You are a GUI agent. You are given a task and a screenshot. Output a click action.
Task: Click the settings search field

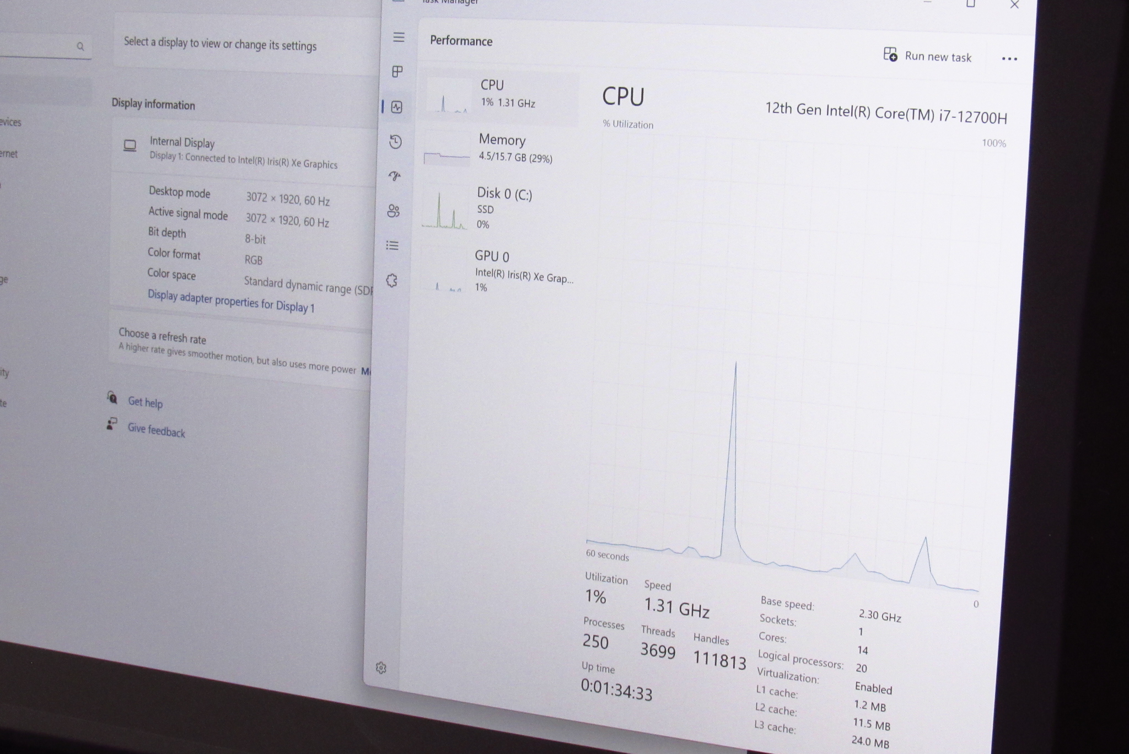click(x=39, y=47)
